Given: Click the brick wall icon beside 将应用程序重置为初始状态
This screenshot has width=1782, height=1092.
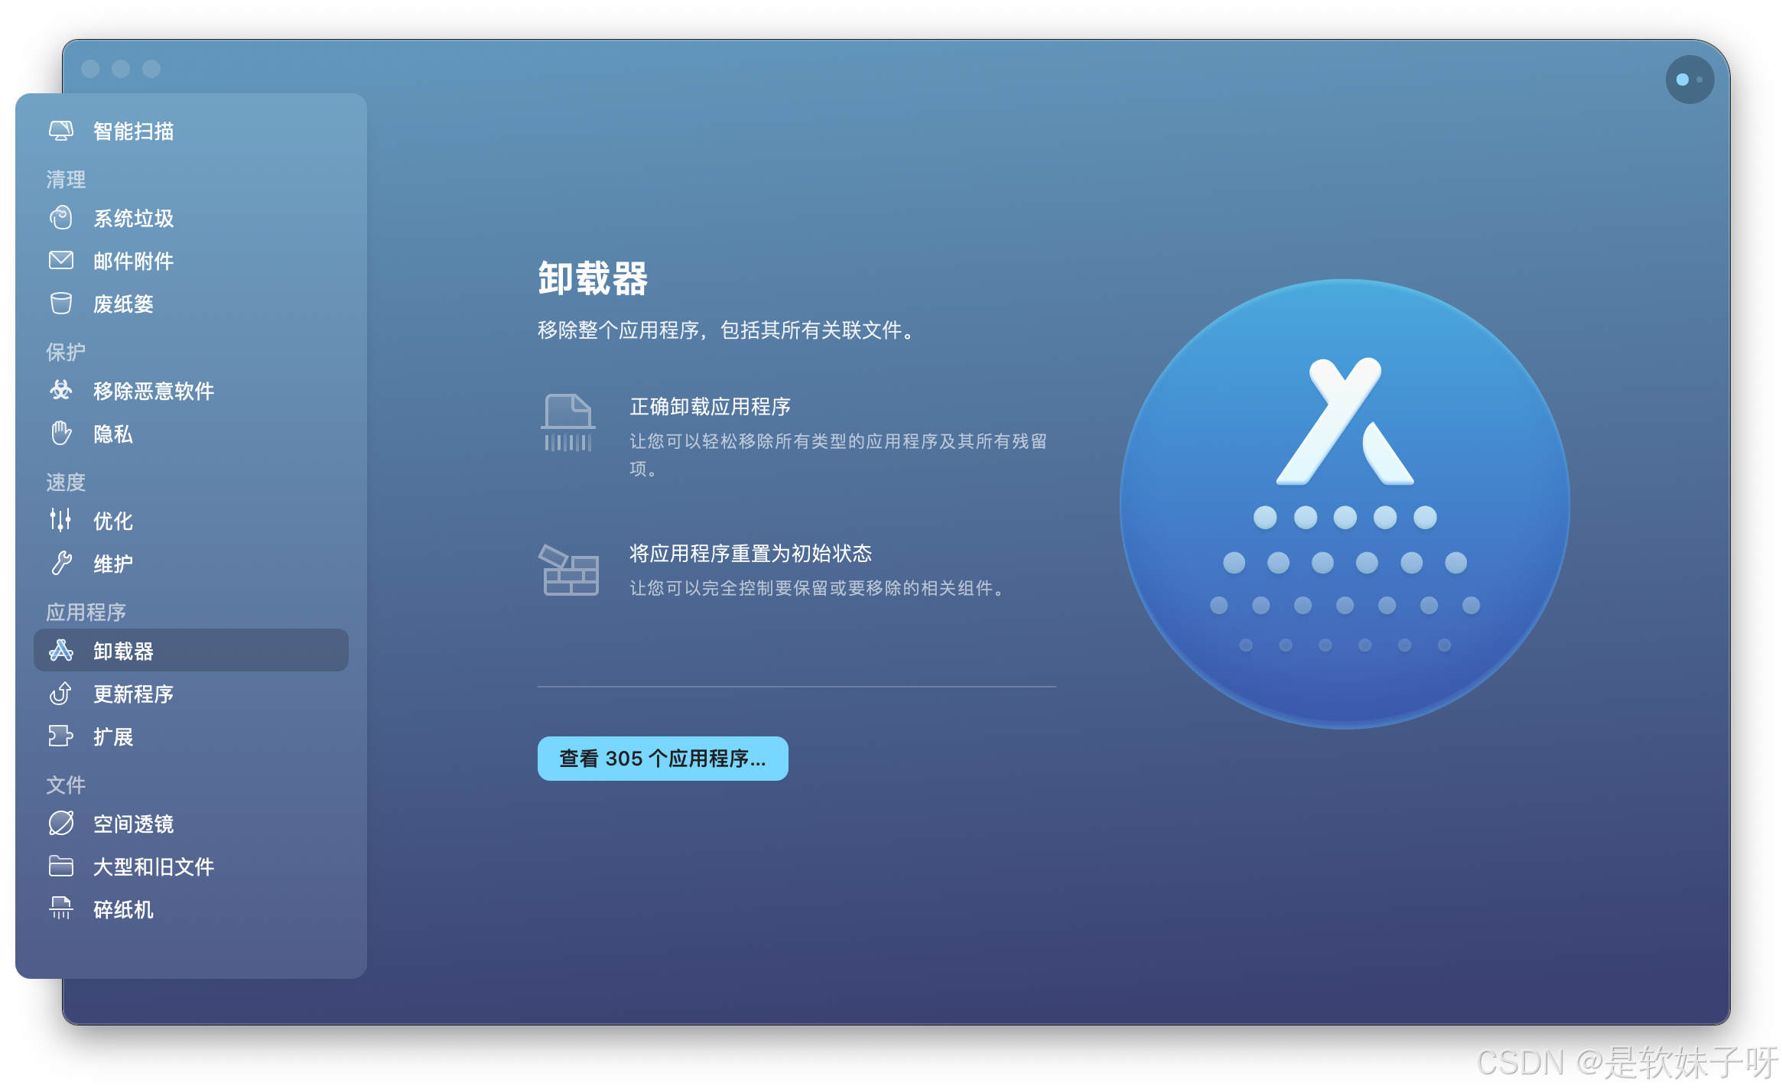Looking at the screenshot, I should [568, 570].
